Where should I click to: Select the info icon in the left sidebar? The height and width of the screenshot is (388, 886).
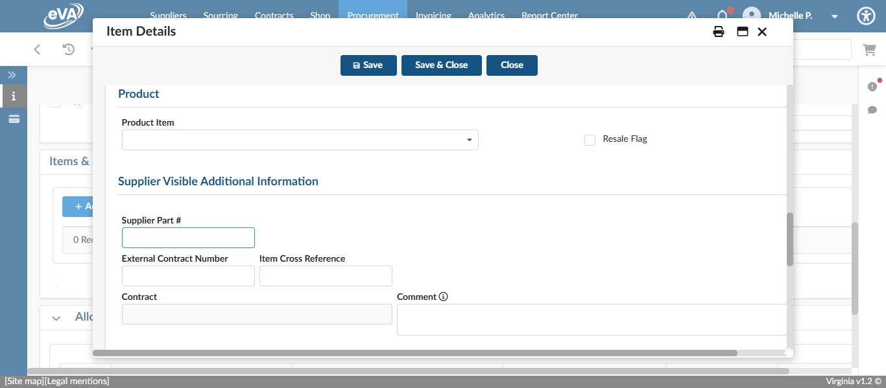(14, 96)
